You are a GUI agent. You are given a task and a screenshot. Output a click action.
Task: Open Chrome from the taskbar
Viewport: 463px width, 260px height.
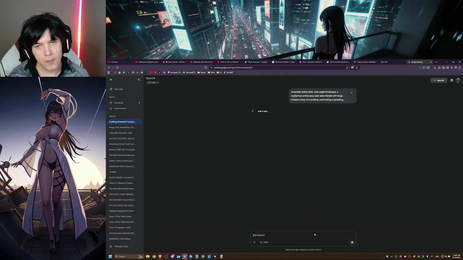tap(154, 256)
